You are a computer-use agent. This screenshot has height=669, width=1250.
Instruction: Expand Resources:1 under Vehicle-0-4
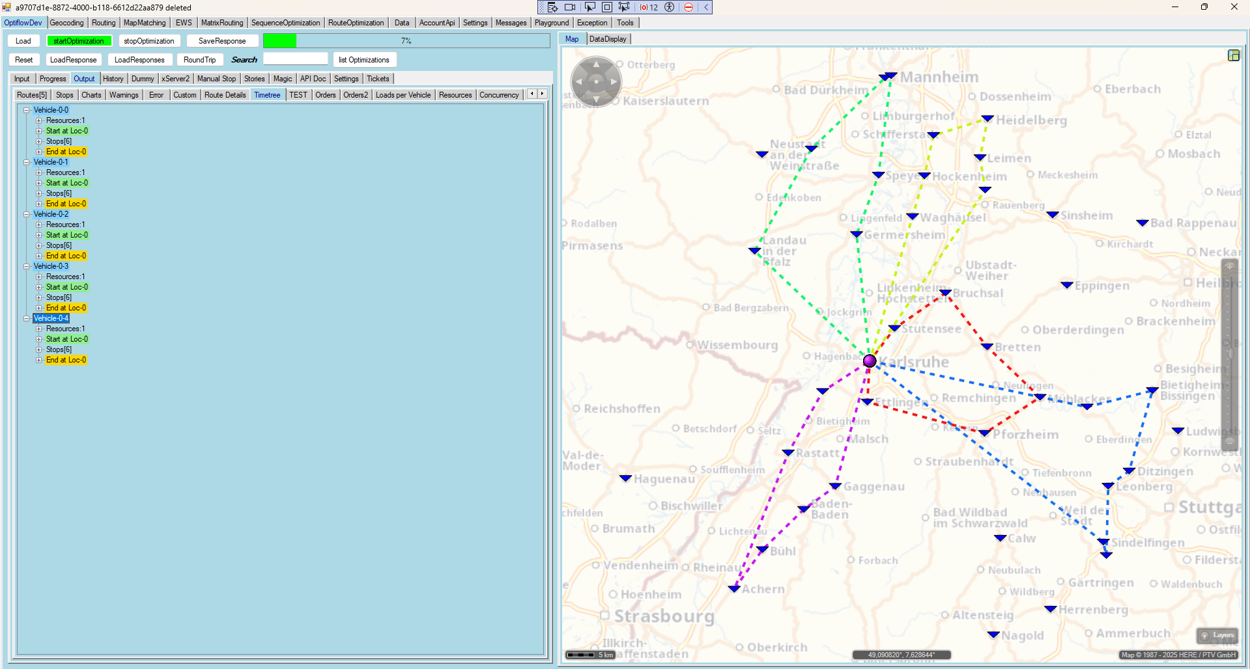coord(39,329)
